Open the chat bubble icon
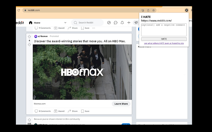 [116, 23]
